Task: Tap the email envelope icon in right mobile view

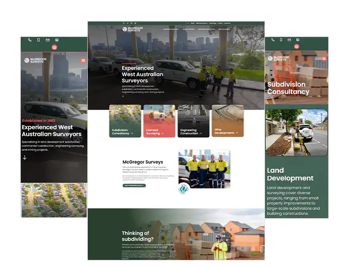Action: [289, 40]
